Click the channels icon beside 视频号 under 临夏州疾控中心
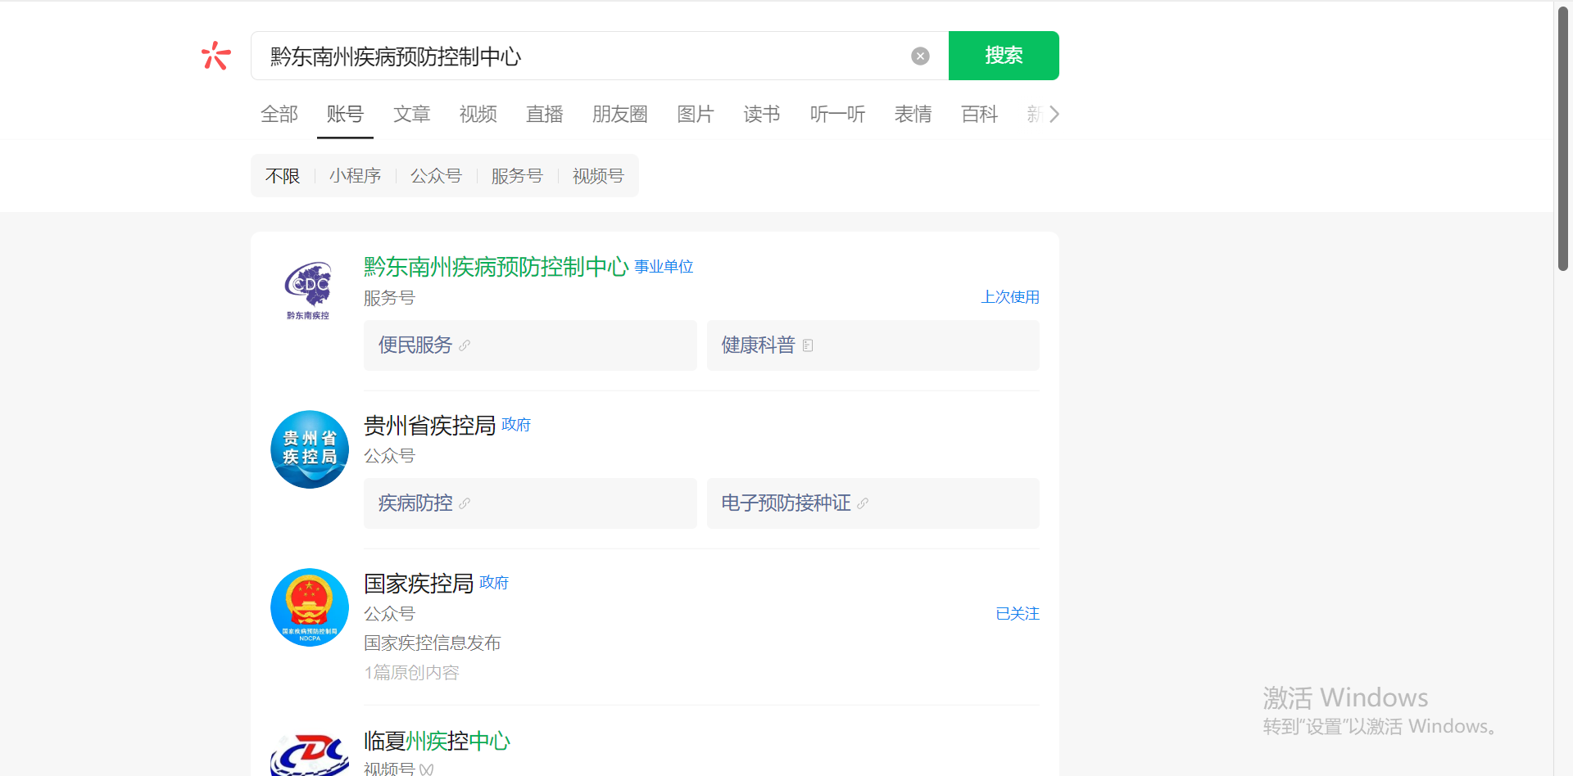The width and height of the screenshot is (1573, 776). [x=427, y=769]
